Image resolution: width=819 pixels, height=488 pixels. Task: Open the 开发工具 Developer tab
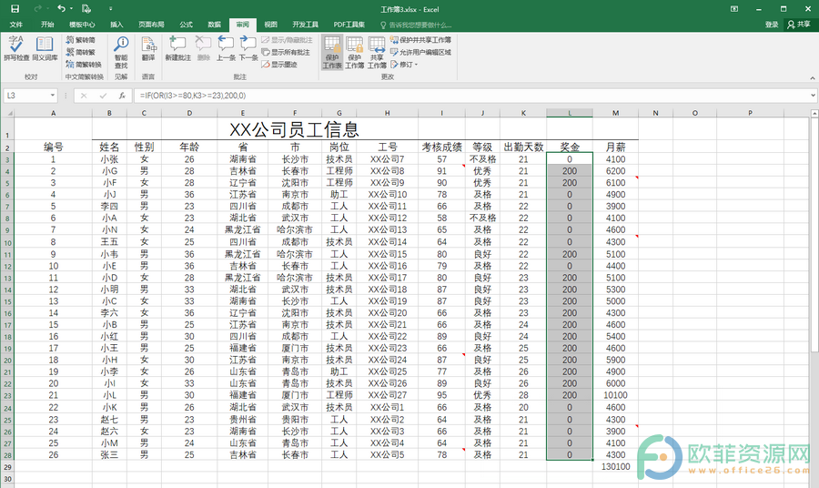coord(305,25)
